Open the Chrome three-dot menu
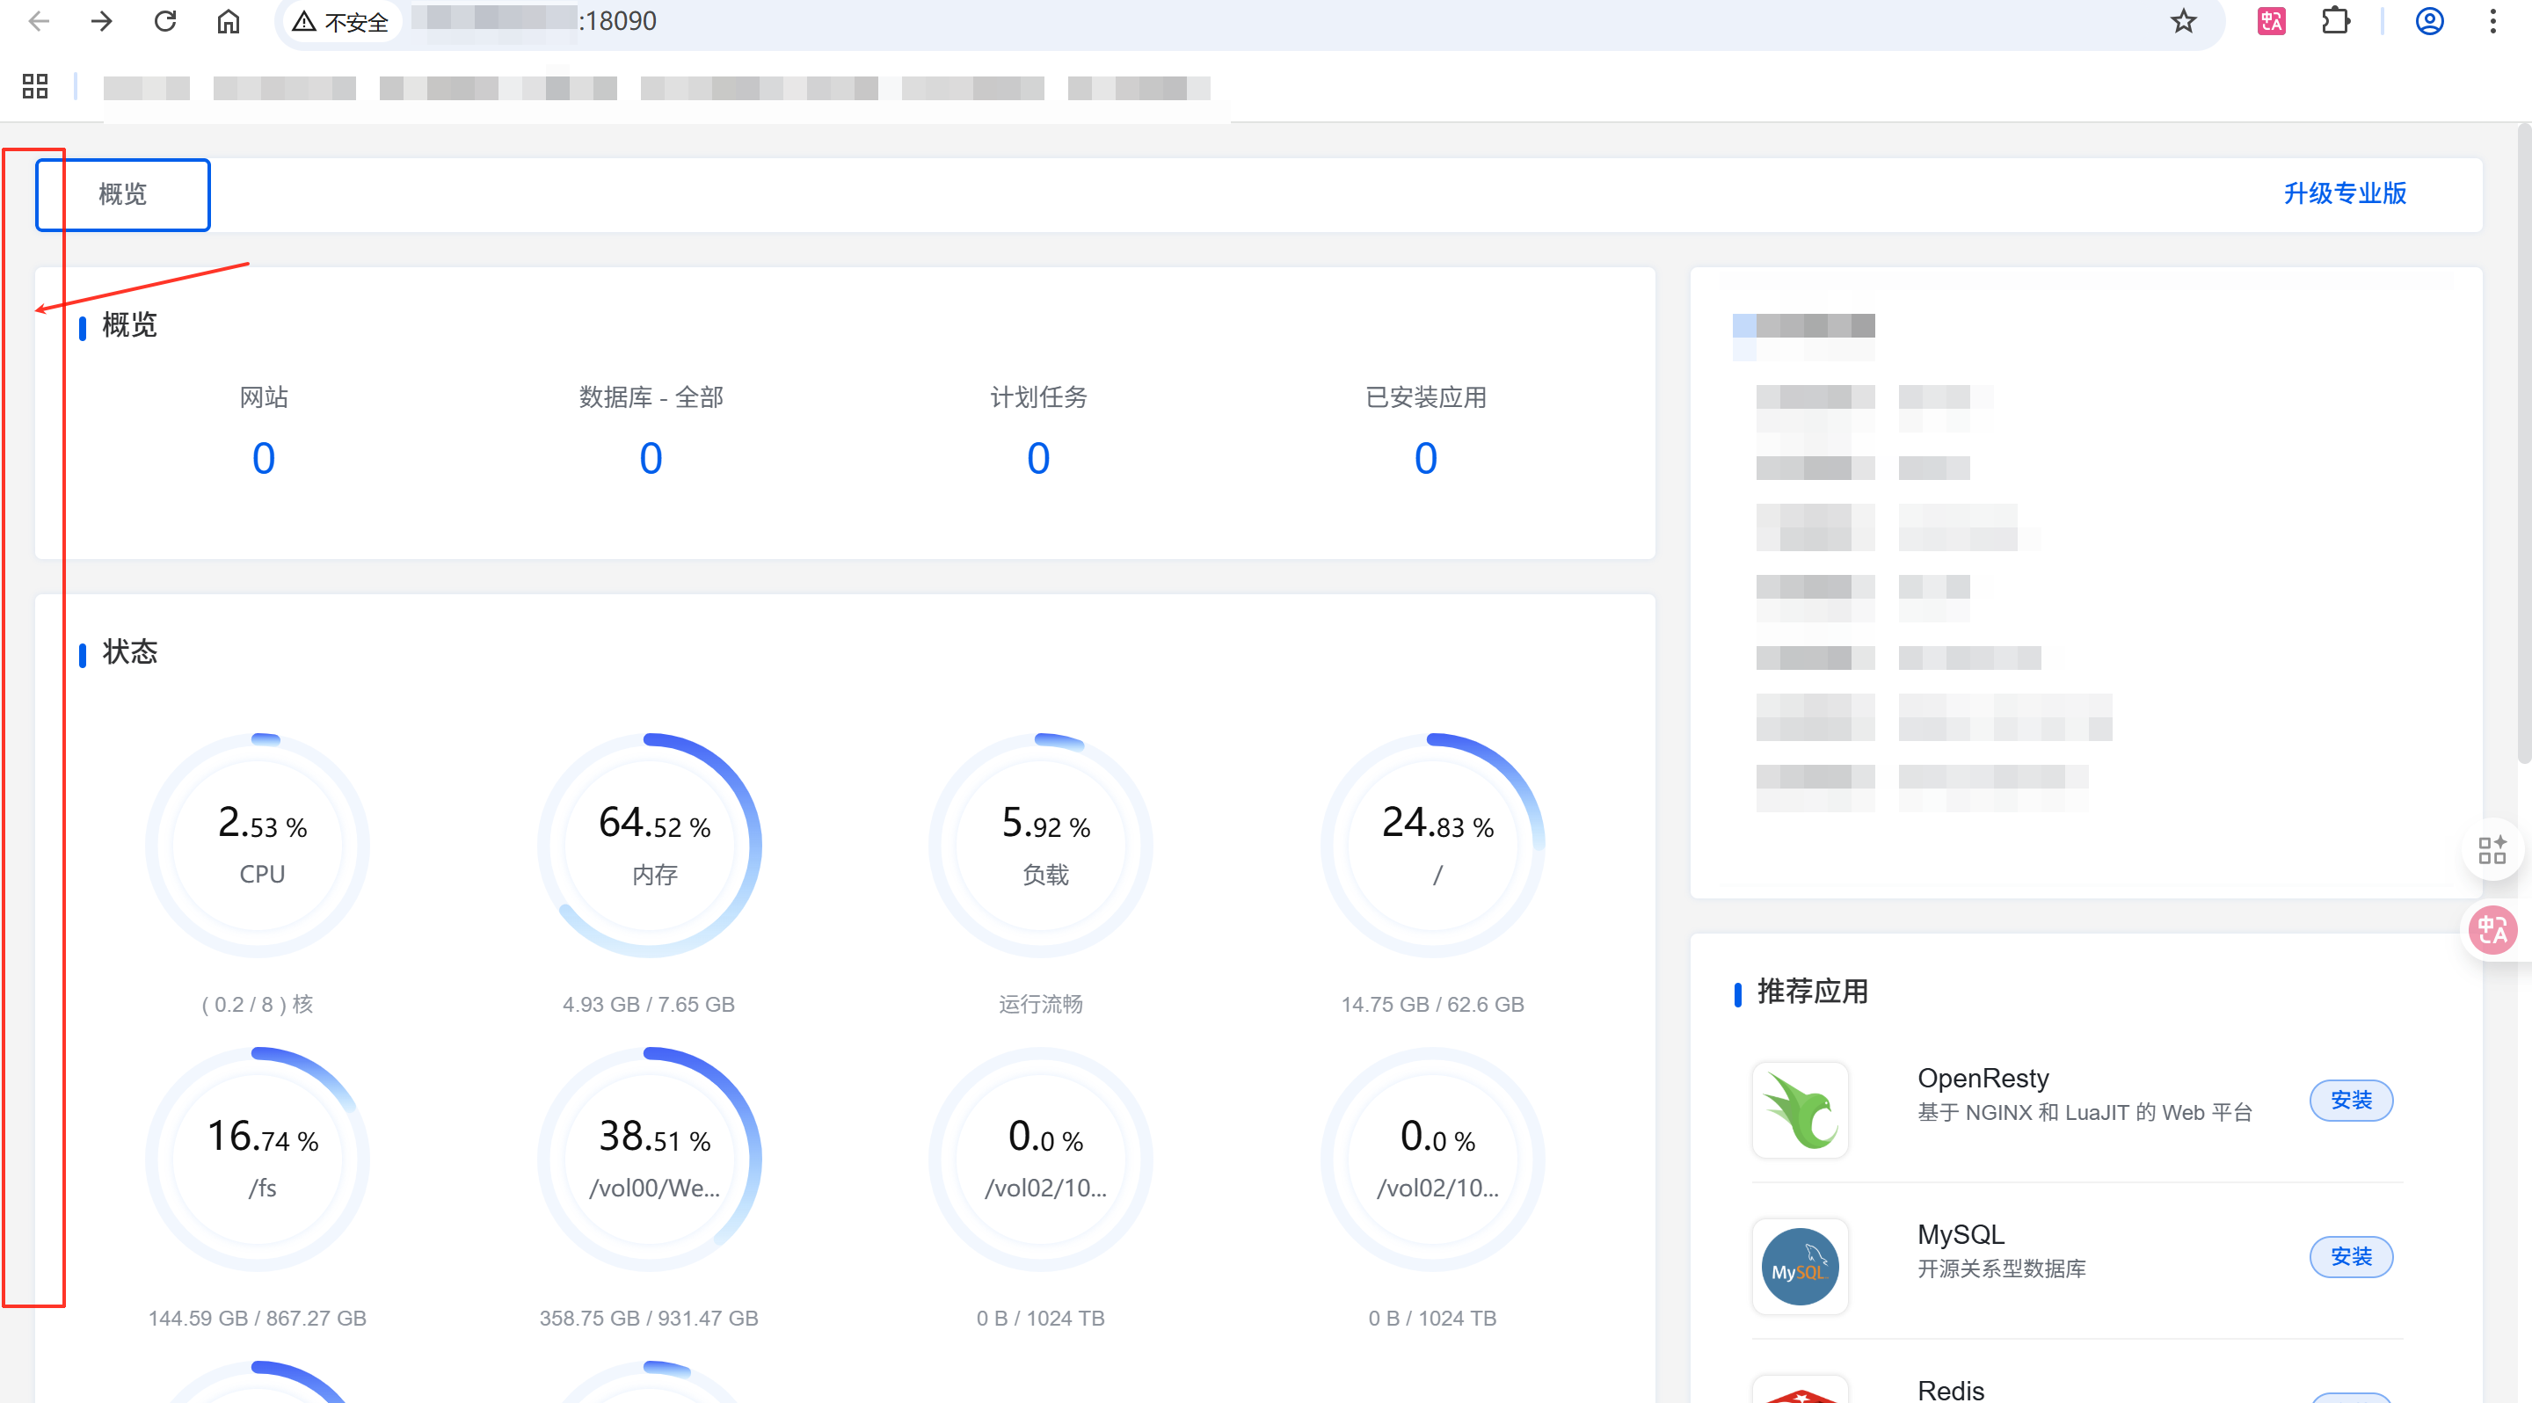 click(x=2492, y=20)
